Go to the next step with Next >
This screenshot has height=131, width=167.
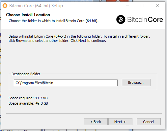pyautogui.click(x=120, y=122)
